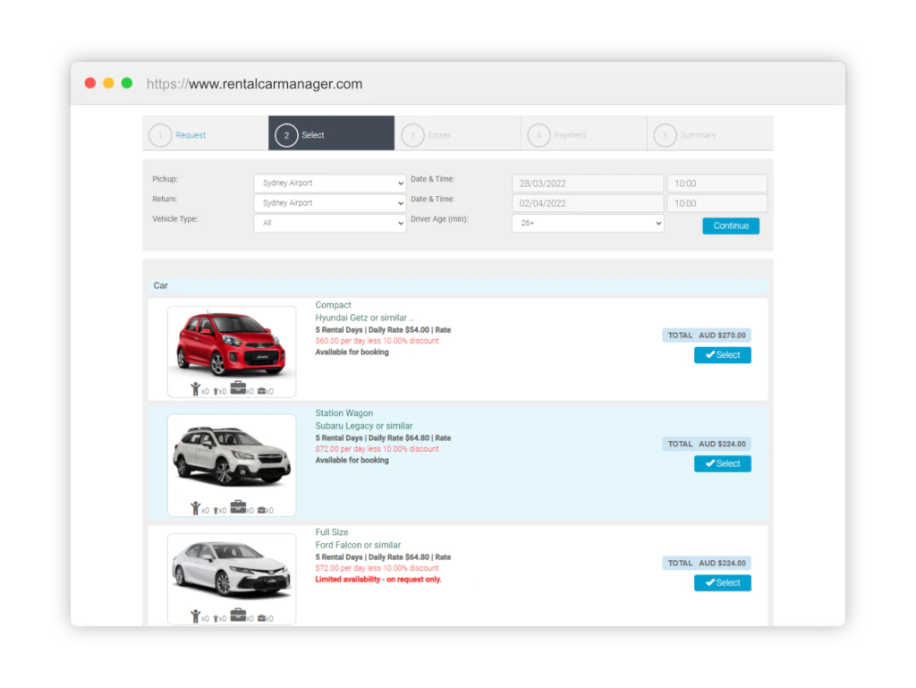
Task: Click the pickup date field showing 28/03/2022
Action: tap(587, 183)
